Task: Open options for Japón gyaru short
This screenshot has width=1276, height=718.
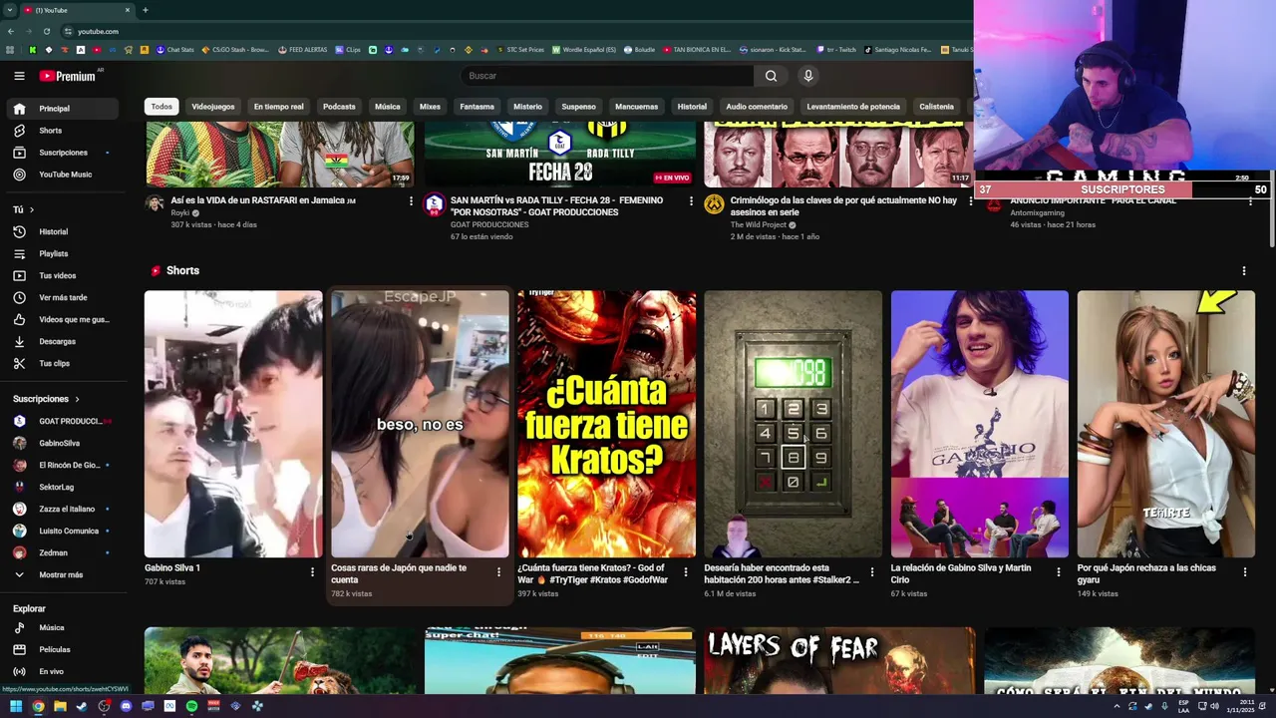Action: 1245,572
